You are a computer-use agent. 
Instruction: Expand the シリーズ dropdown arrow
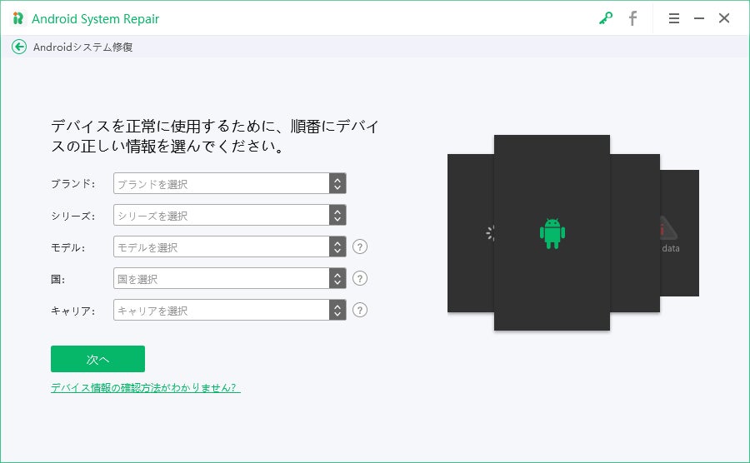tap(337, 215)
